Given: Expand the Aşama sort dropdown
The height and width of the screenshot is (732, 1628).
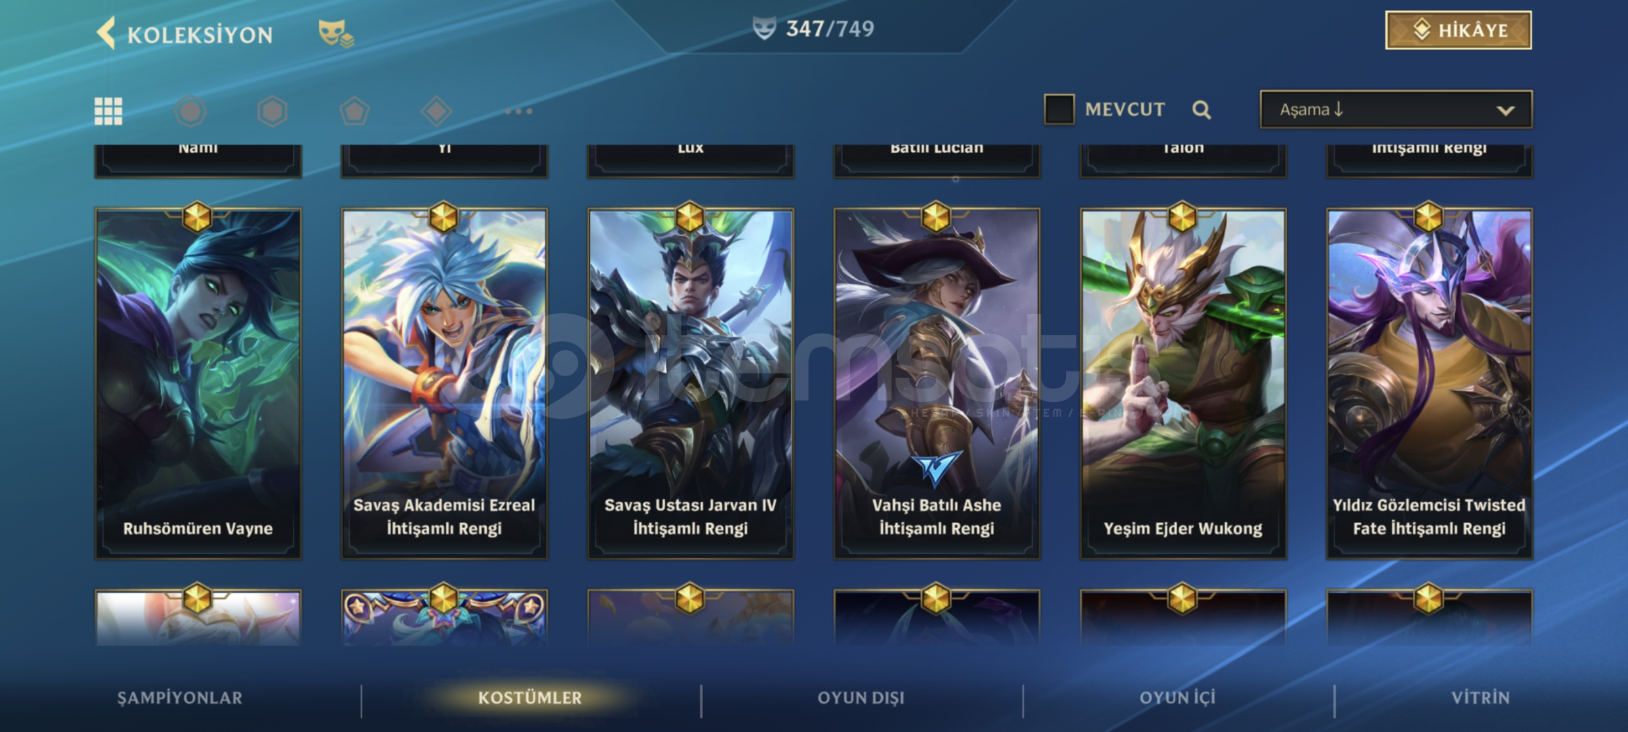Looking at the screenshot, I should [1396, 110].
